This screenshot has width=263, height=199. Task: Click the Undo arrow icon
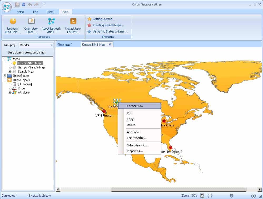30,4
